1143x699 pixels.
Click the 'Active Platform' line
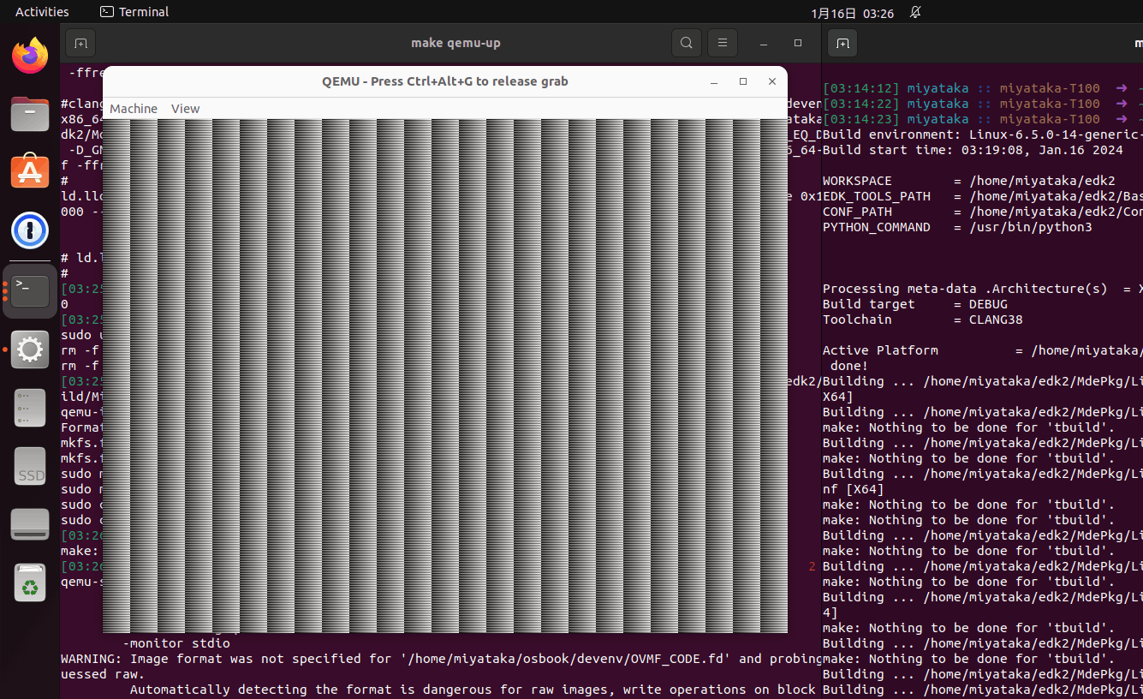point(983,350)
